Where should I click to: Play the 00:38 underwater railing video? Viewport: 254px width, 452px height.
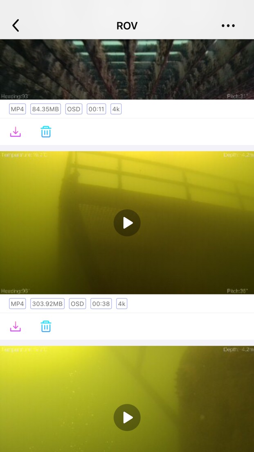click(x=127, y=223)
